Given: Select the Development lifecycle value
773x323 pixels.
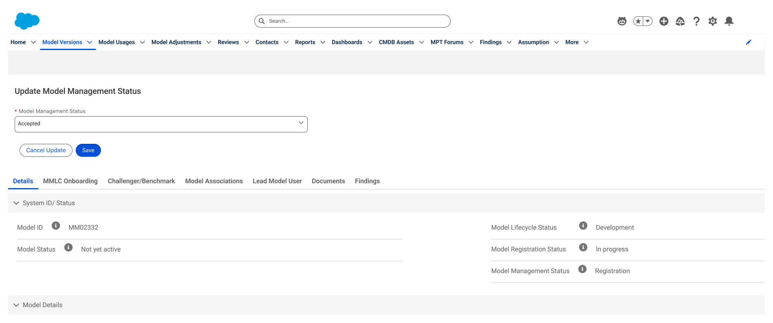Looking at the screenshot, I should (615, 228).
